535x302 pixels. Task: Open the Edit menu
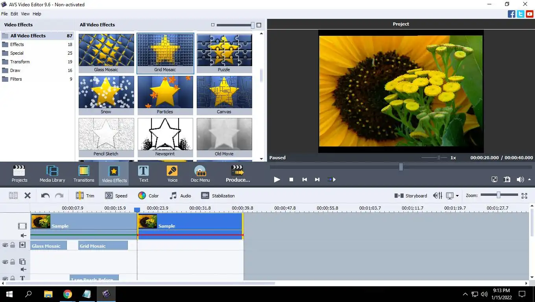14,14
